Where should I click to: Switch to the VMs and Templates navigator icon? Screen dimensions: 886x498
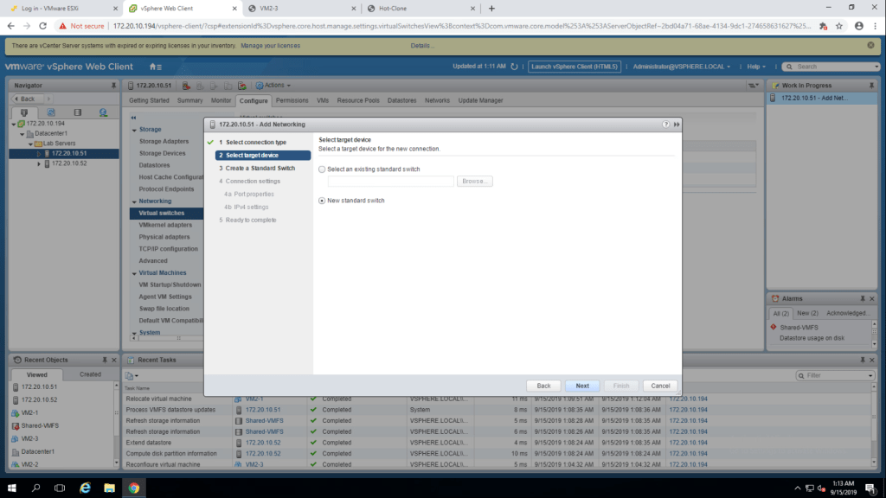[51, 112]
